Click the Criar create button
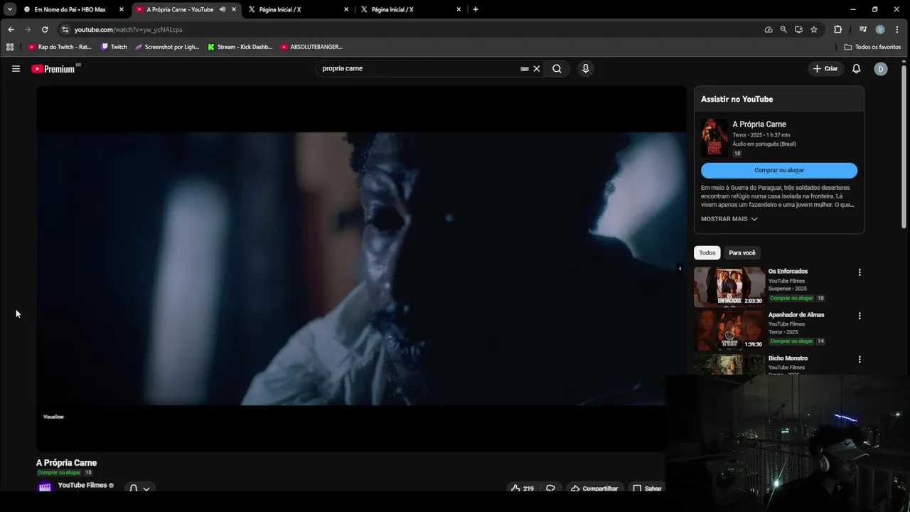The width and height of the screenshot is (910, 512). [x=825, y=69]
